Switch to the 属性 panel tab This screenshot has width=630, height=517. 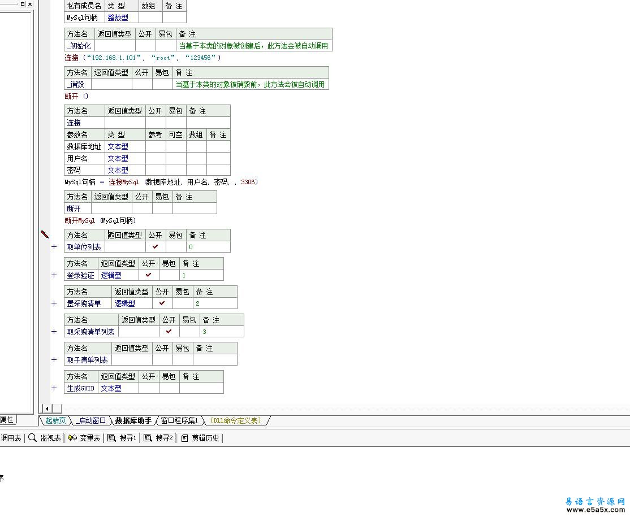click(x=7, y=419)
